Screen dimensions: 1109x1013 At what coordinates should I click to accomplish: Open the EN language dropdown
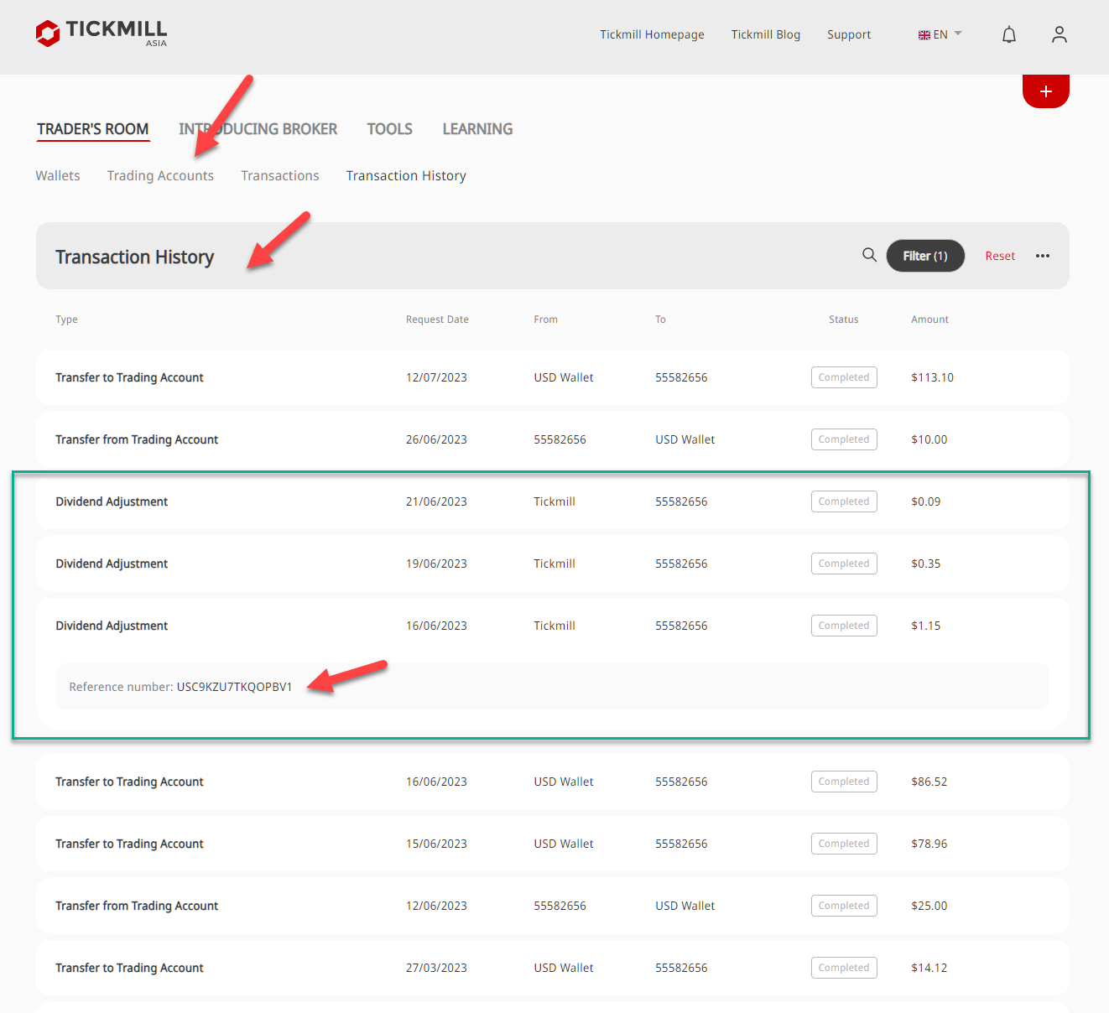[x=940, y=34]
